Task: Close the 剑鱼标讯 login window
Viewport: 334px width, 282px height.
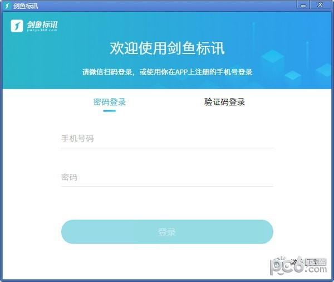Action: pyautogui.click(x=321, y=5)
